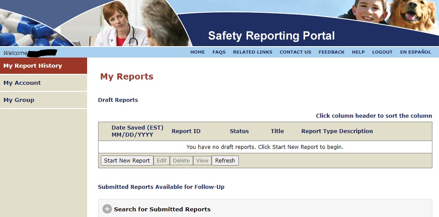The image size is (439, 217).
Task: Sort by Date Saved column header
Action: coord(137,131)
